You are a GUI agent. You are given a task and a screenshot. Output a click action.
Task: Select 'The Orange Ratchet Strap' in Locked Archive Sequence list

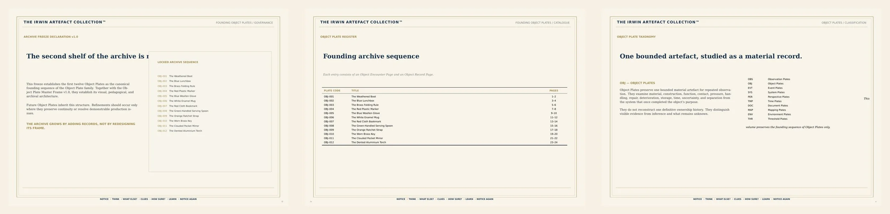click(184, 116)
